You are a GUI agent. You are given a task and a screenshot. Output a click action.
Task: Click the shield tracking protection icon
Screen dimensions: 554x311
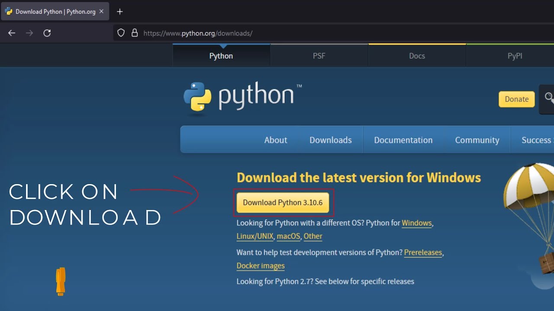point(121,33)
